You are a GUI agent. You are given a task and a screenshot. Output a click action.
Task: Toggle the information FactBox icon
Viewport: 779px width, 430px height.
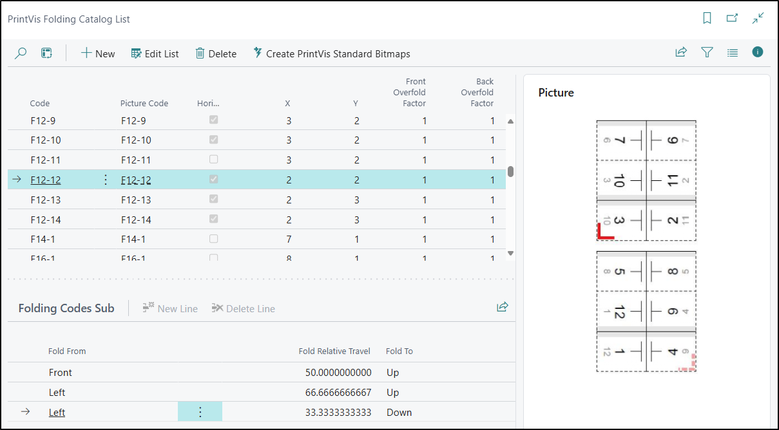(758, 53)
